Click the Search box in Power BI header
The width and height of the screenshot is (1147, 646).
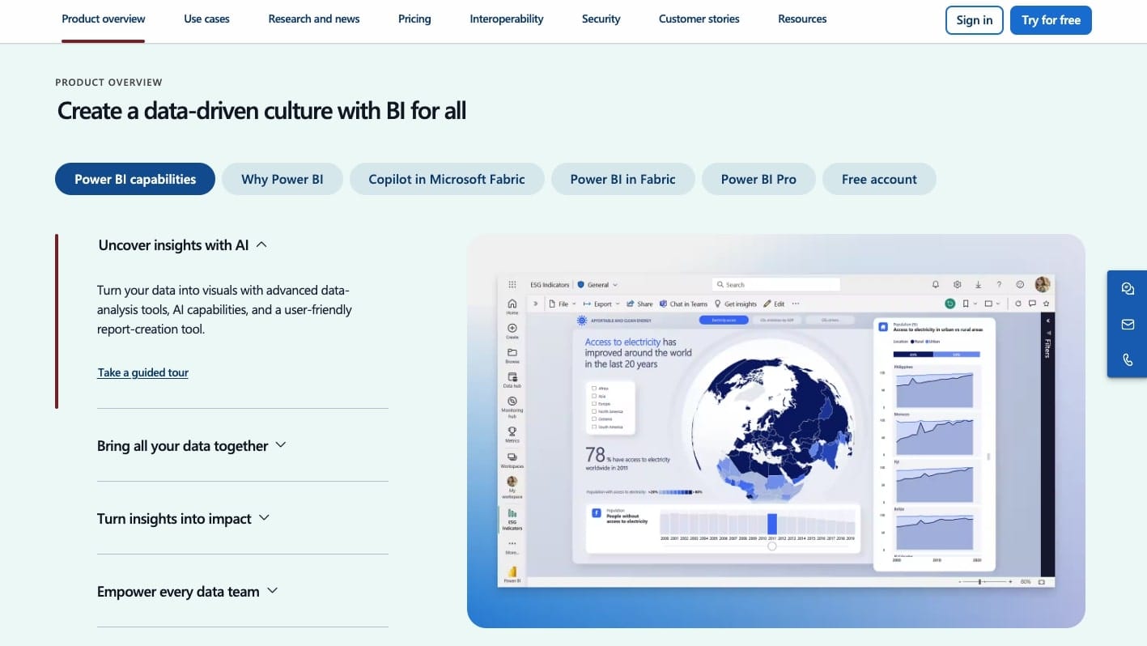pyautogui.click(x=775, y=285)
